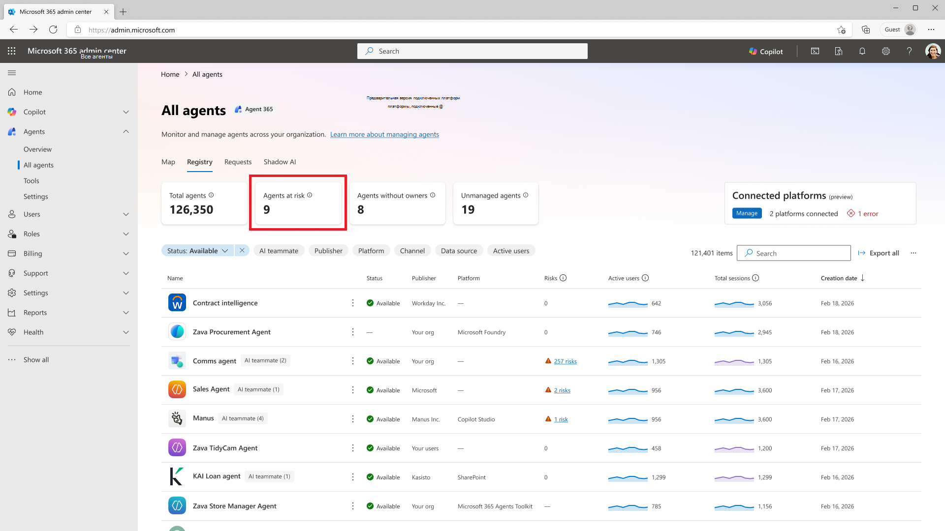The image size is (945, 531).
Task: Open Overview under Agents
Action: [37, 149]
